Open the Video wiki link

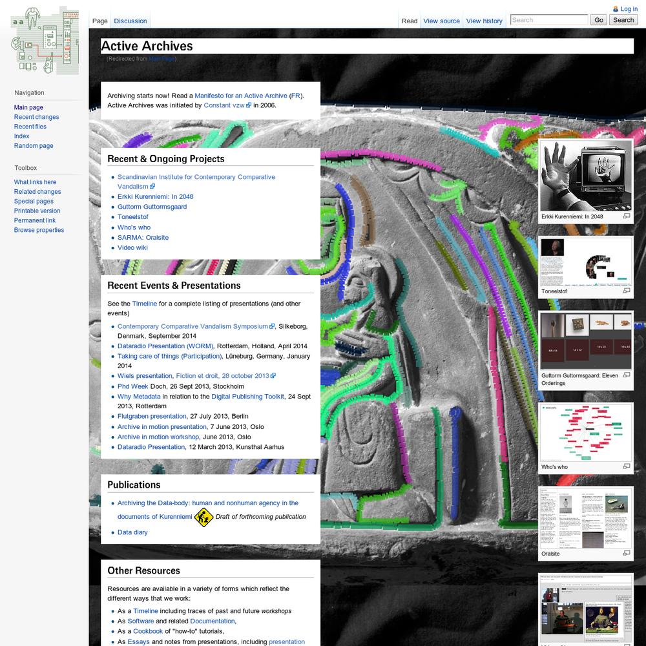point(132,247)
